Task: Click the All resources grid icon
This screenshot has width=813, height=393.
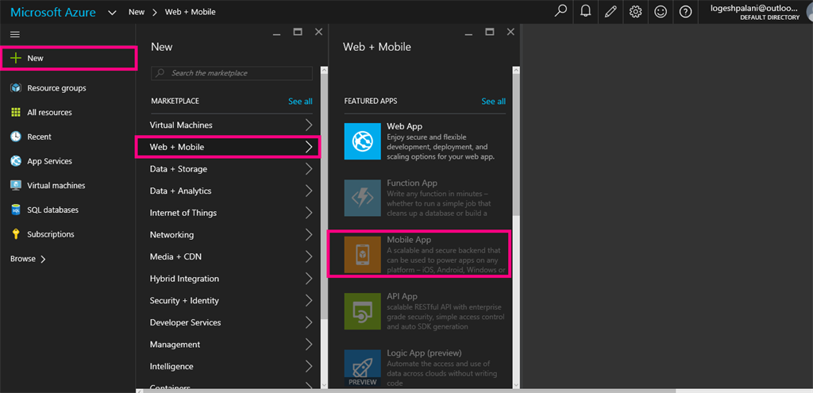Action: [x=16, y=113]
